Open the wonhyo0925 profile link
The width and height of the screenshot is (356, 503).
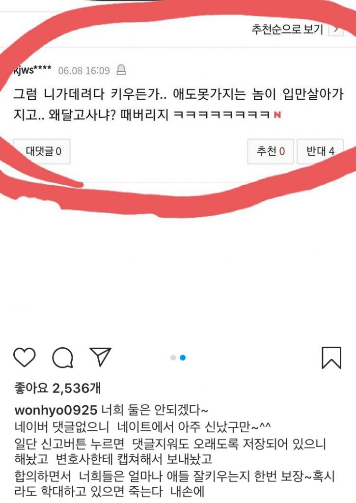tap(56, 410)
